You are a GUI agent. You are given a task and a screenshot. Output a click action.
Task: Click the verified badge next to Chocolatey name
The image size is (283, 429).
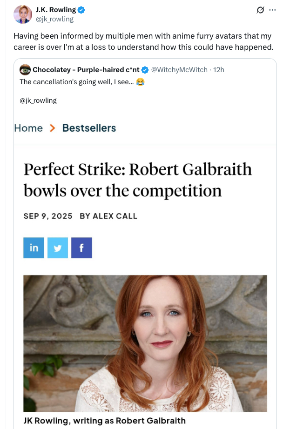(x=145, y=70)
